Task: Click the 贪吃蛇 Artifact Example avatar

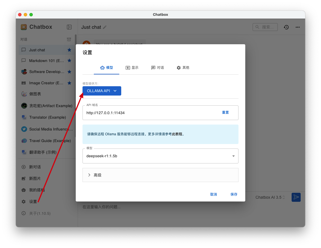Action: 24,105
